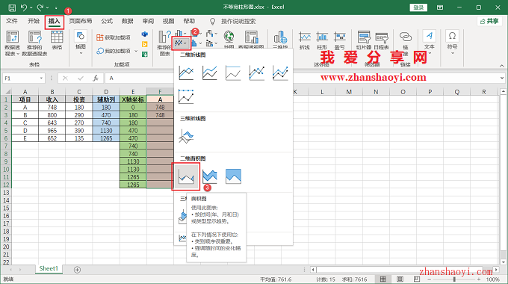Screen dimensions: 508x284
Task: Open the File (文件) tab
Action: [12, 21]
